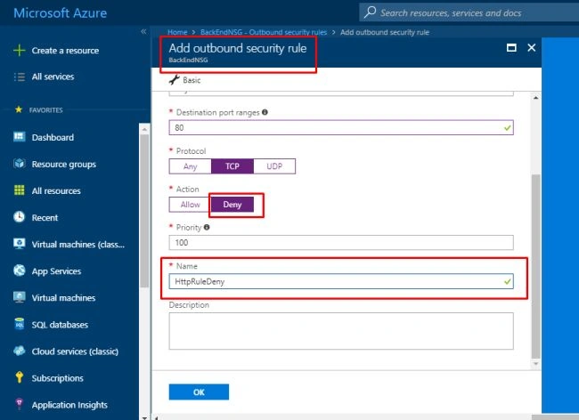The image size is (579, 420).
Task: Close the Add outbound security rule blade
Action: click(x=532, y=47)
